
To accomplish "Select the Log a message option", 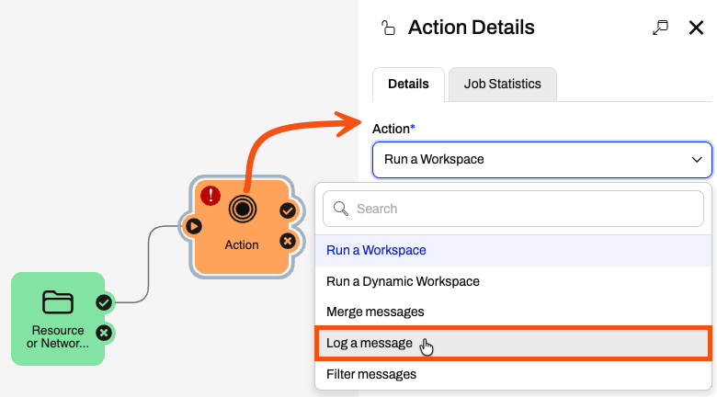I will point(513,343).
